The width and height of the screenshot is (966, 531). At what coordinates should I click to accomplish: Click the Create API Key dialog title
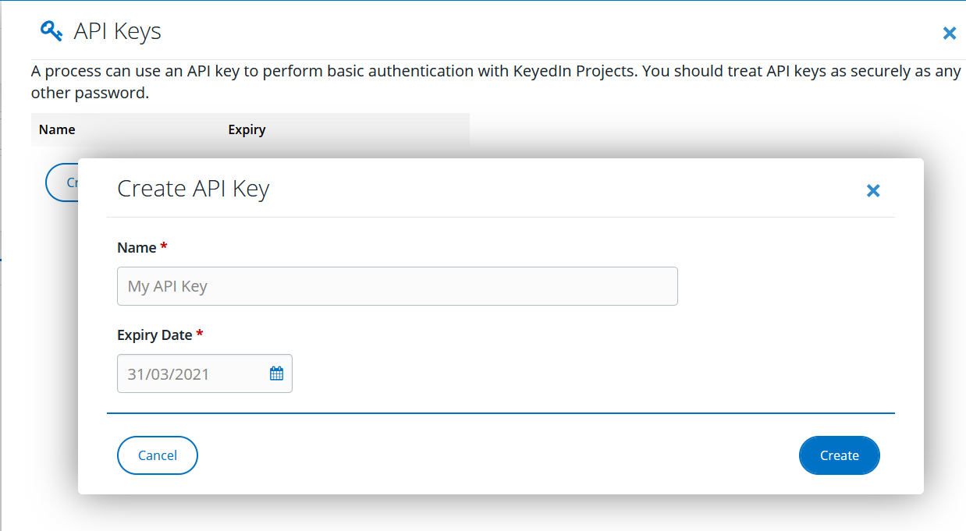192,189
